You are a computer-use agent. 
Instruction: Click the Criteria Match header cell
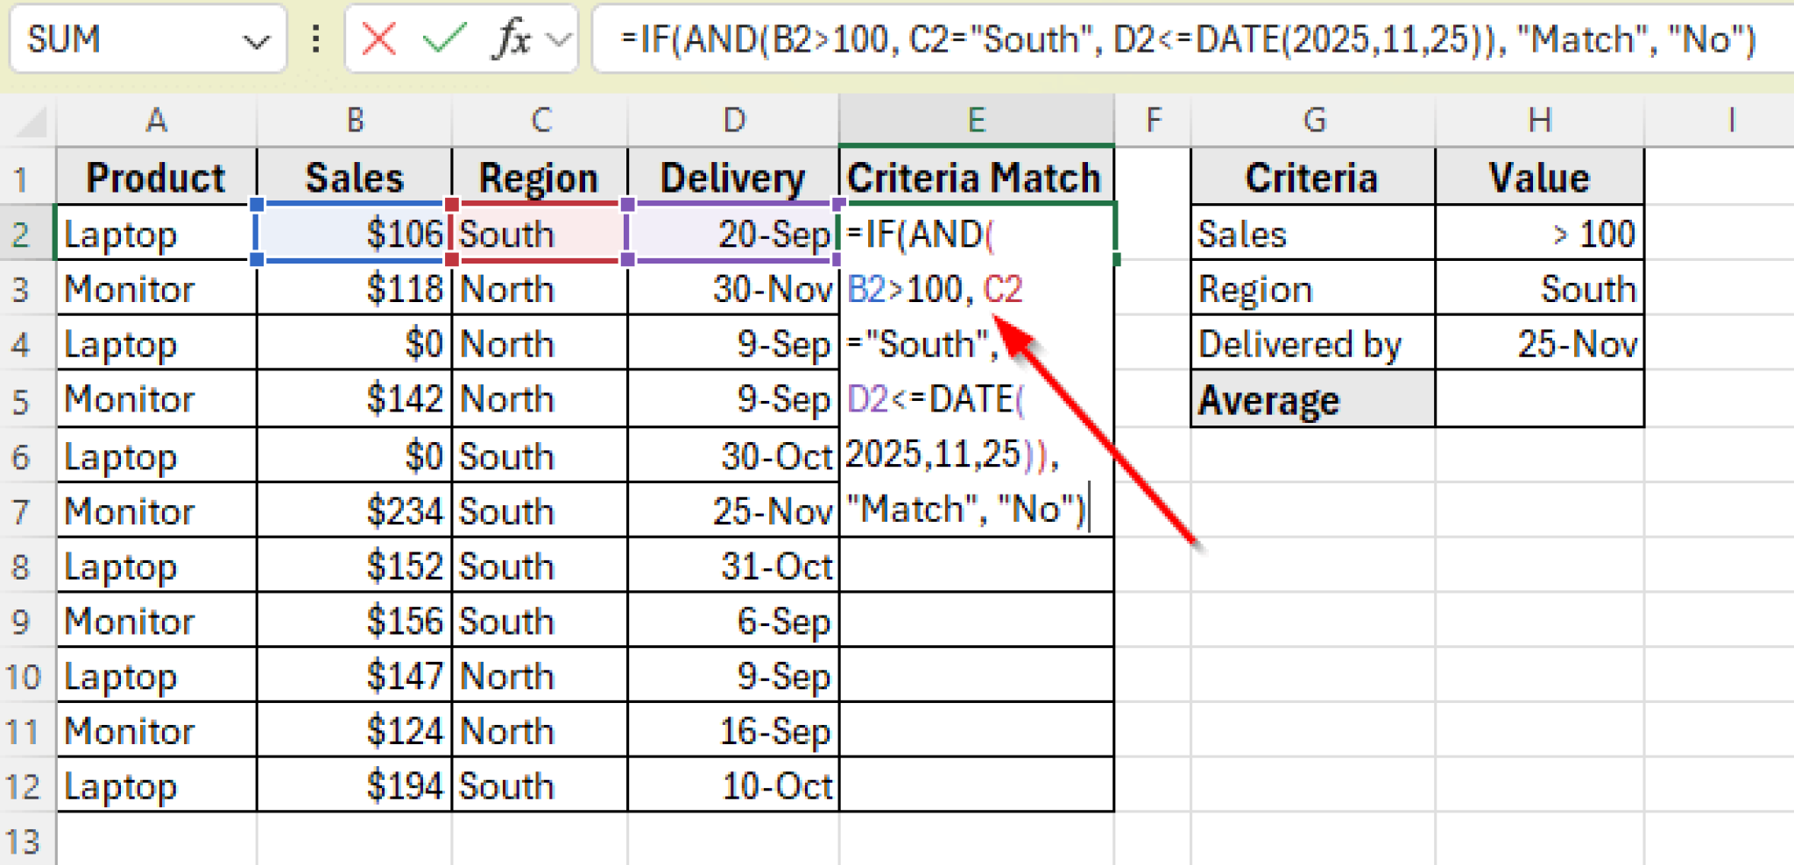976,176
